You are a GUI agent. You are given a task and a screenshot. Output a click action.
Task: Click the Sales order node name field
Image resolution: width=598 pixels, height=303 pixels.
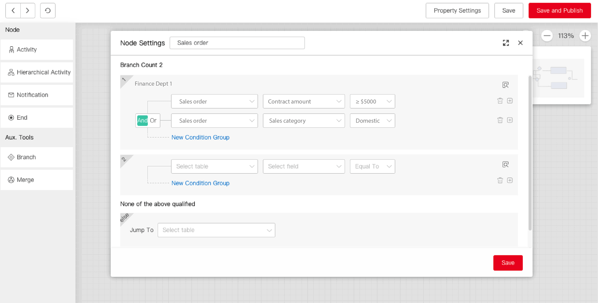click(237, 43)
